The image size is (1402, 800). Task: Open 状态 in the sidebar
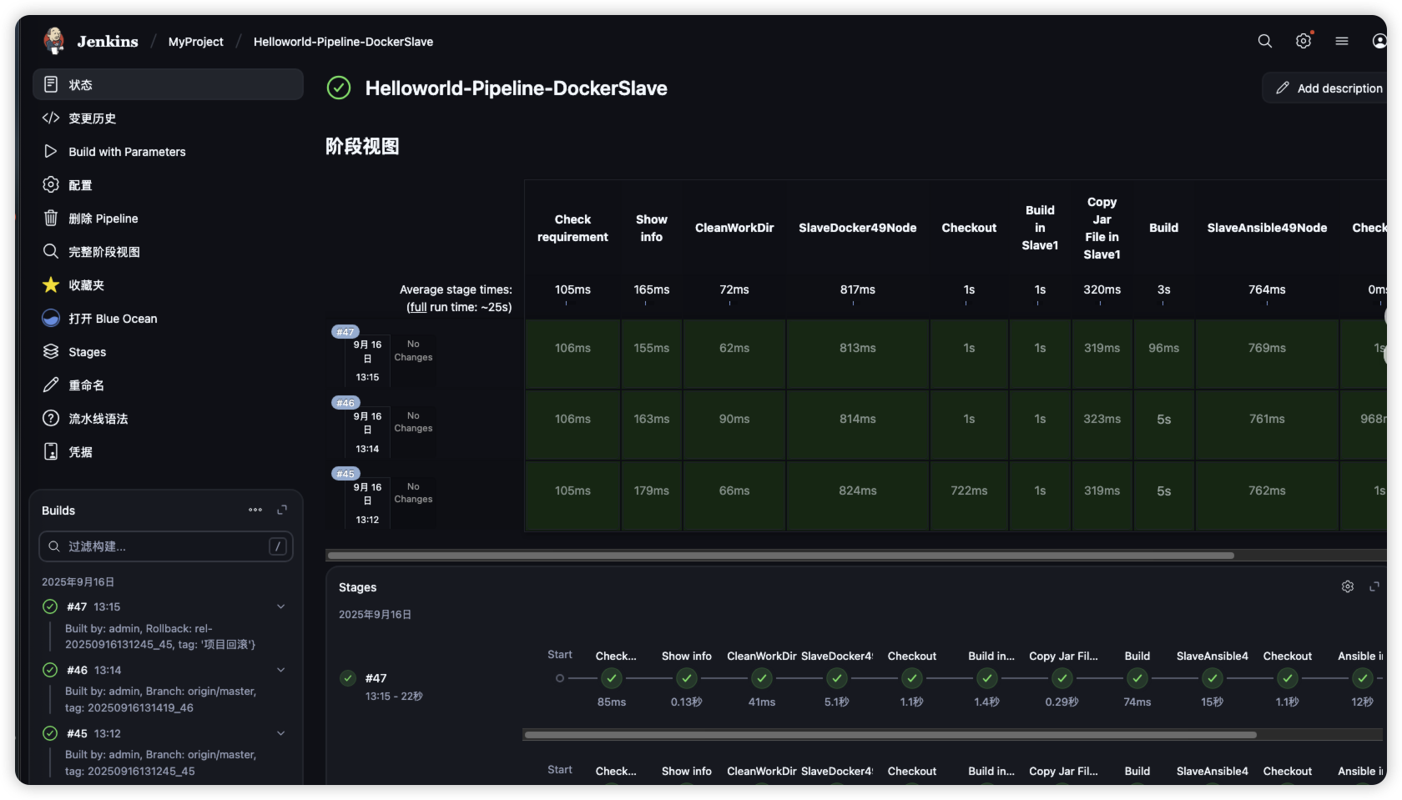168,84
